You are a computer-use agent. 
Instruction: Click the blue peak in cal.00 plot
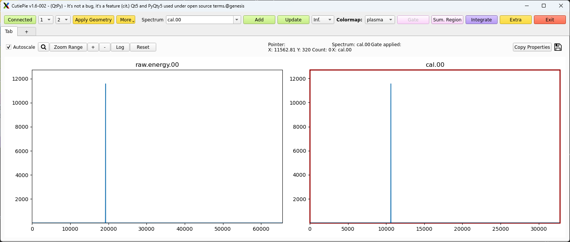point(391,153)
